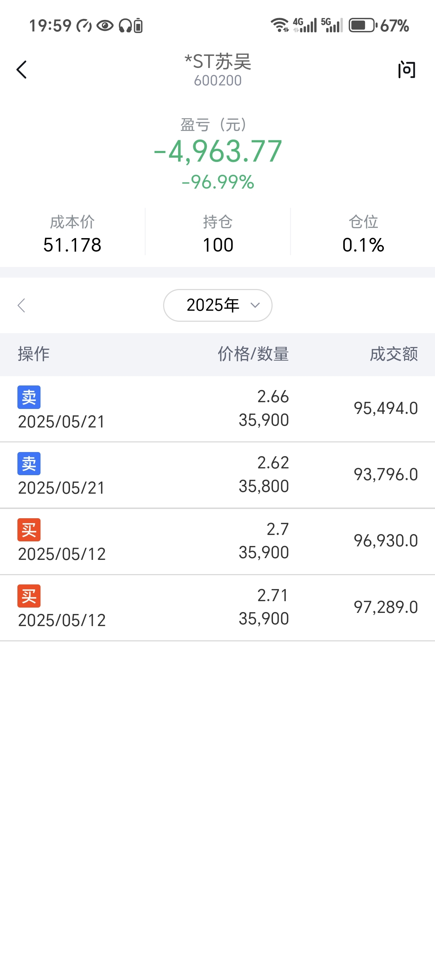Viewport: 435px width, 961px height.
Task: Select the loss percentage -96.99%
Action: click(x=218, y=182)
